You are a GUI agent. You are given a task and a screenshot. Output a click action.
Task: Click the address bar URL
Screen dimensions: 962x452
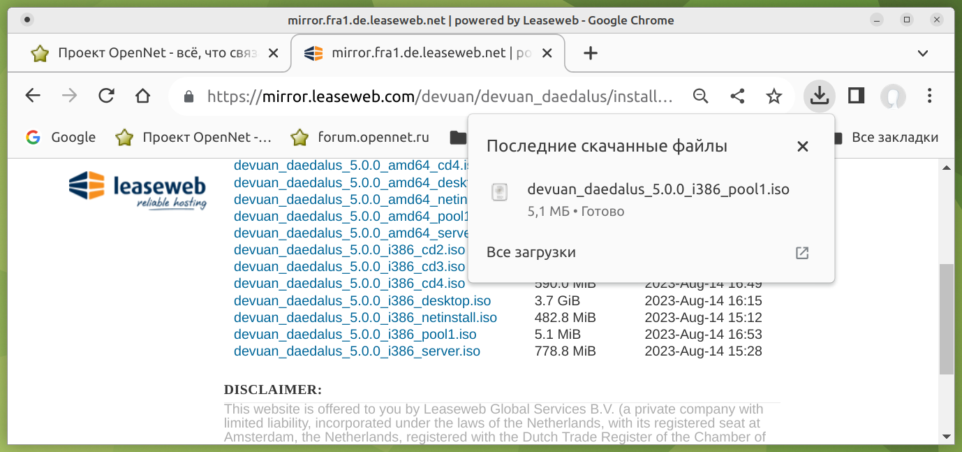pyautogui.click(x=440, y=96)
